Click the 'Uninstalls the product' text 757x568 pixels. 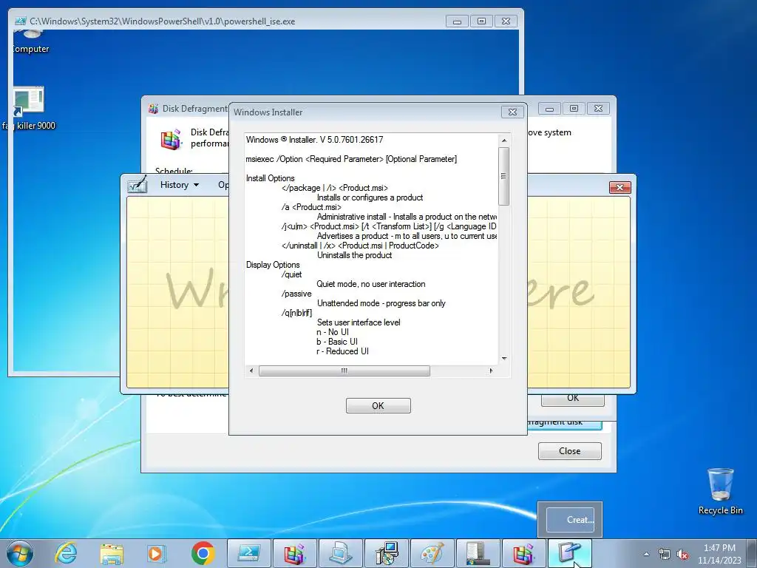pos(354,255)
